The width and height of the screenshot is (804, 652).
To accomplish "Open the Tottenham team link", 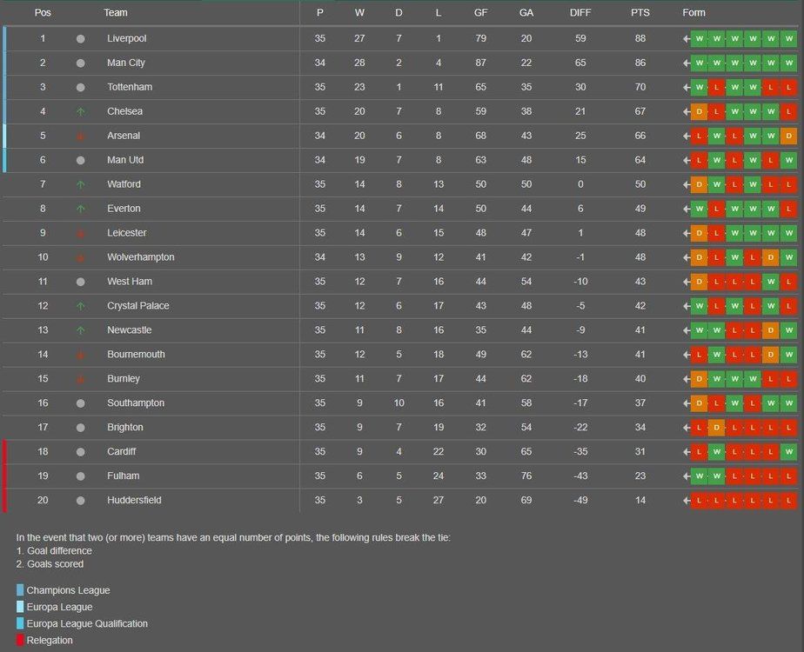I will (x=130, y=87).
